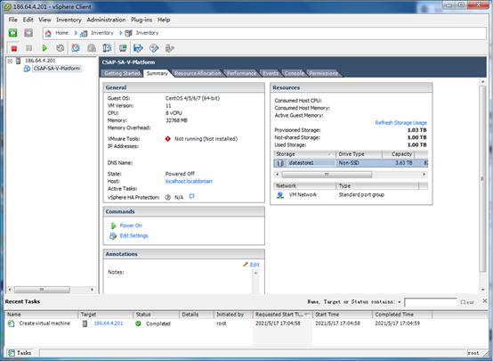Click the Reset virtual machine toolbar icon
The image size is (493, 361).
[x=60, y=48]
